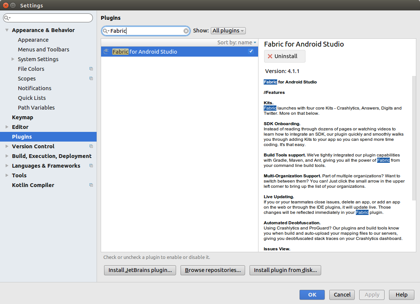Expand the Build, Execution, Deployment node
Viewport: 420px width, 304px height.
7,156
